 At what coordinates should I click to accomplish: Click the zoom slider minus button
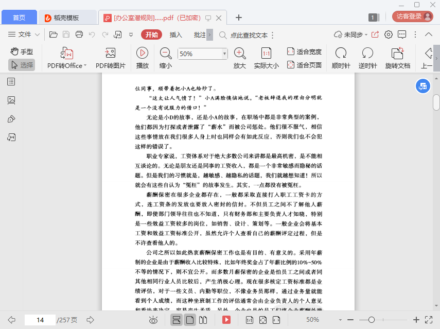(x=350, y=320)
